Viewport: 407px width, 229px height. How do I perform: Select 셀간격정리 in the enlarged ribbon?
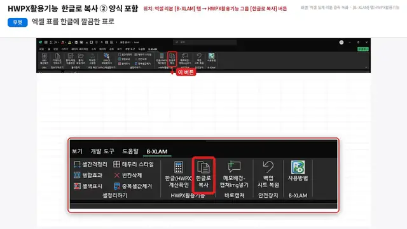90,164
